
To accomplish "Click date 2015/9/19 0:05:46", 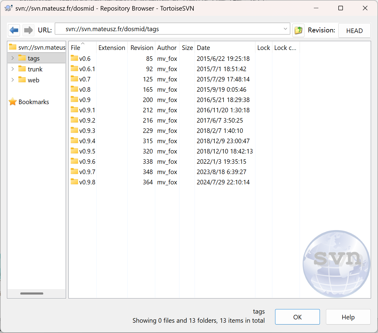I will [x=222, y=89].
